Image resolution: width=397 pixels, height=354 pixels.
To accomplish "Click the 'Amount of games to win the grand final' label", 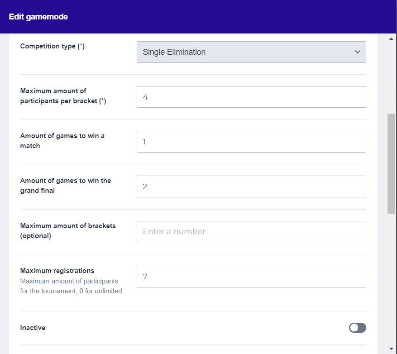I will (x=65, y=186).
